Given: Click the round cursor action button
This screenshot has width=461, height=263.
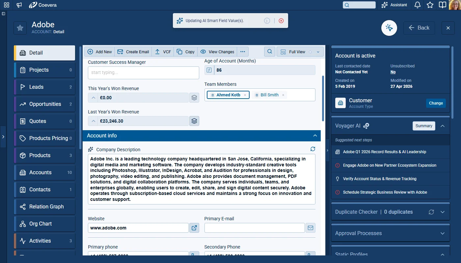Looking at the screenshot, I should click(389, 28).
